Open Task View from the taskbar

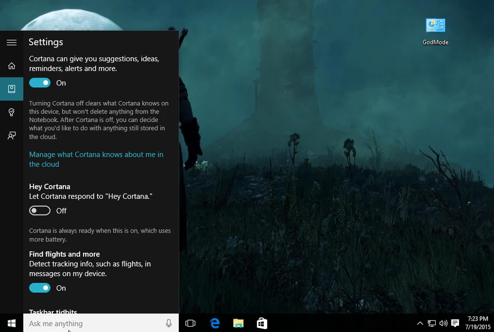click(x=190, y=323)
